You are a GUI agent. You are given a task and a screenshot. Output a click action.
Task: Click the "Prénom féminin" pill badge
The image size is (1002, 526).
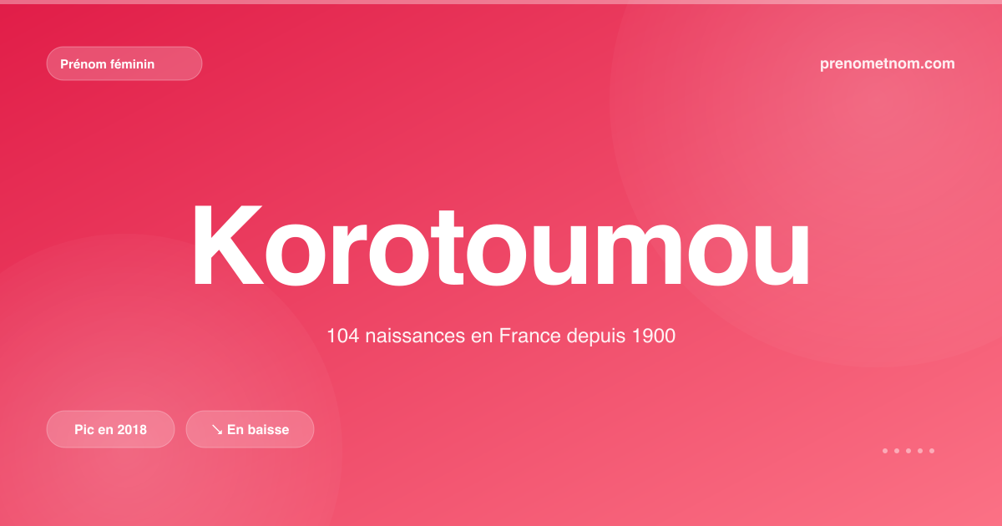[x=124, y=63]
